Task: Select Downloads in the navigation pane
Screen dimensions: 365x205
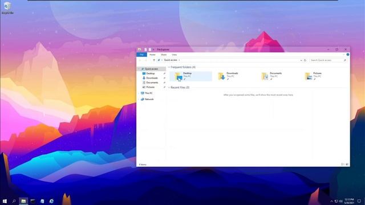Action: [x=152, y=78]
